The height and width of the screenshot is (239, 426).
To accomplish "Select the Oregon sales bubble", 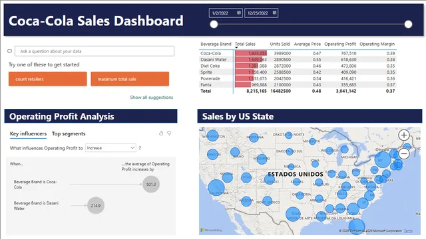I will pyautogui.click(x=212, y=155).
